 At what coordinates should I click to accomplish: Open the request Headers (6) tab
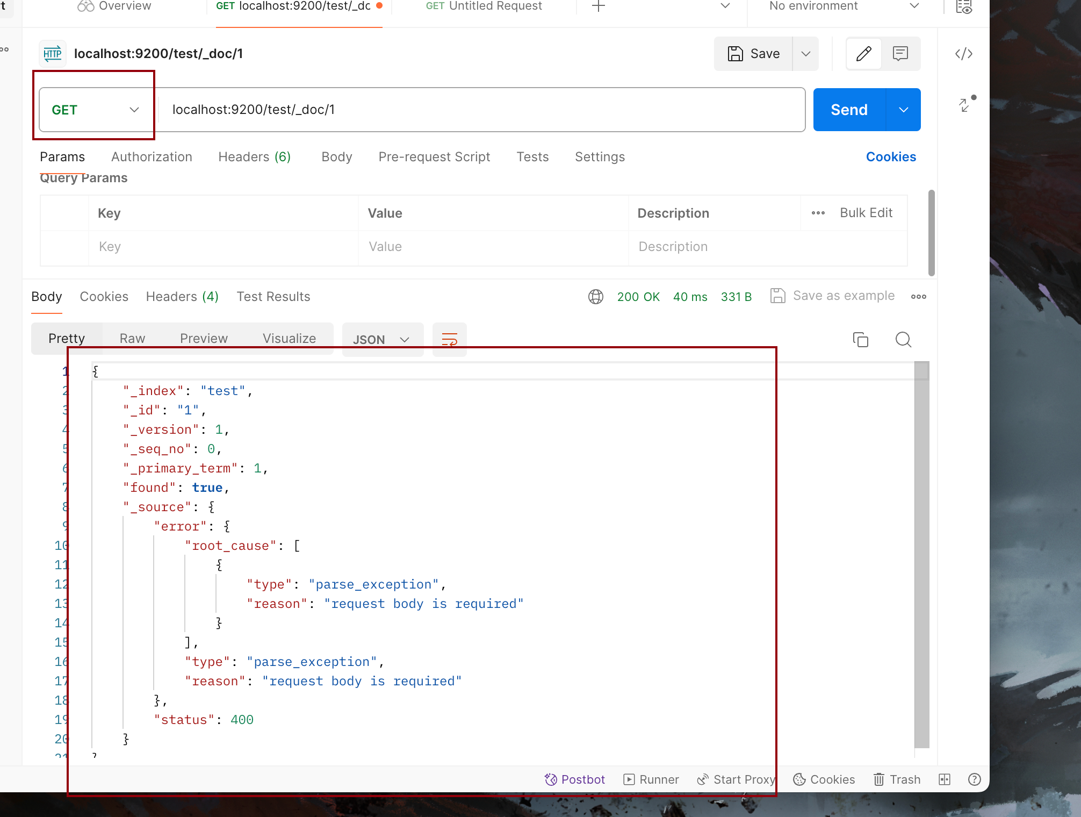coord(254,157)
